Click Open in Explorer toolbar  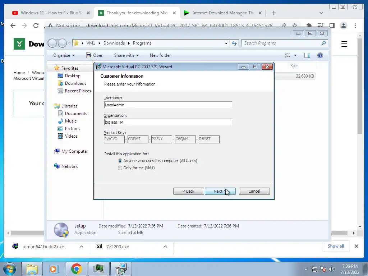click(95, 55)
